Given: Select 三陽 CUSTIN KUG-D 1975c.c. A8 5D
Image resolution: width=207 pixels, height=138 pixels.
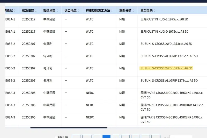Looking at the screenshot, I should (x=165, y=32).
